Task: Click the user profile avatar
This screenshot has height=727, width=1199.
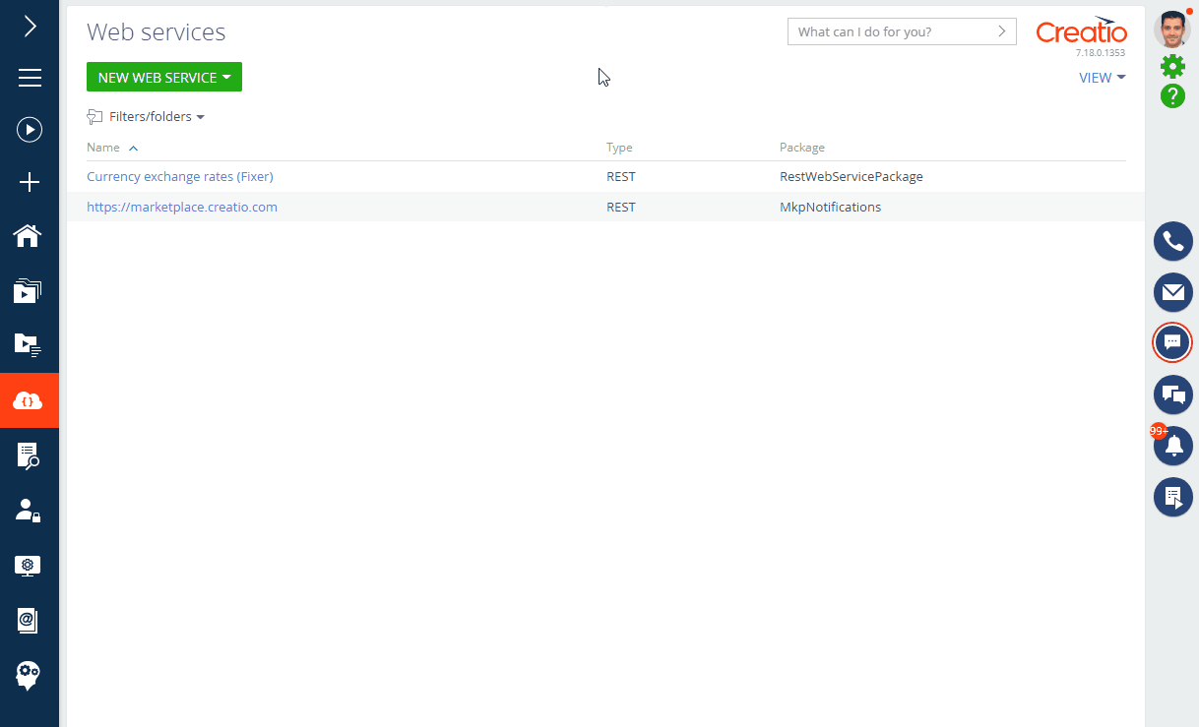Action: [x=1172, y=30]
